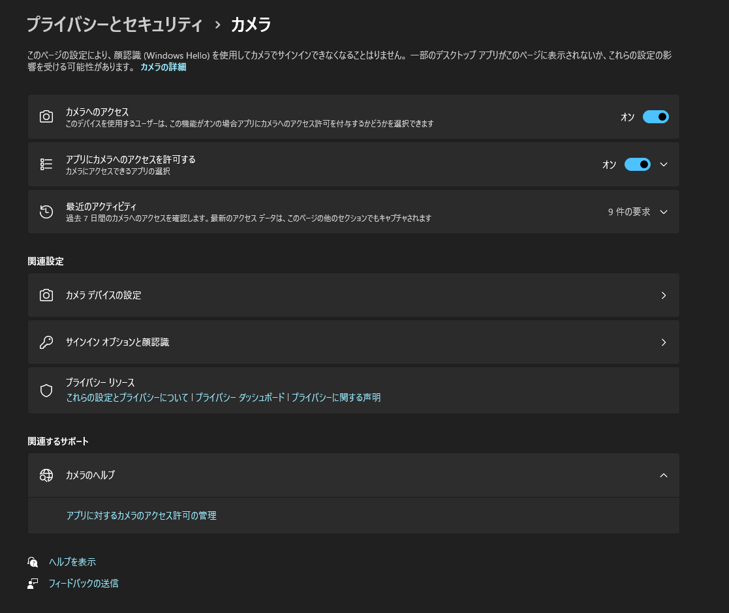
Task: Click the 関連するサポート heading
Action: click(58, 441)
